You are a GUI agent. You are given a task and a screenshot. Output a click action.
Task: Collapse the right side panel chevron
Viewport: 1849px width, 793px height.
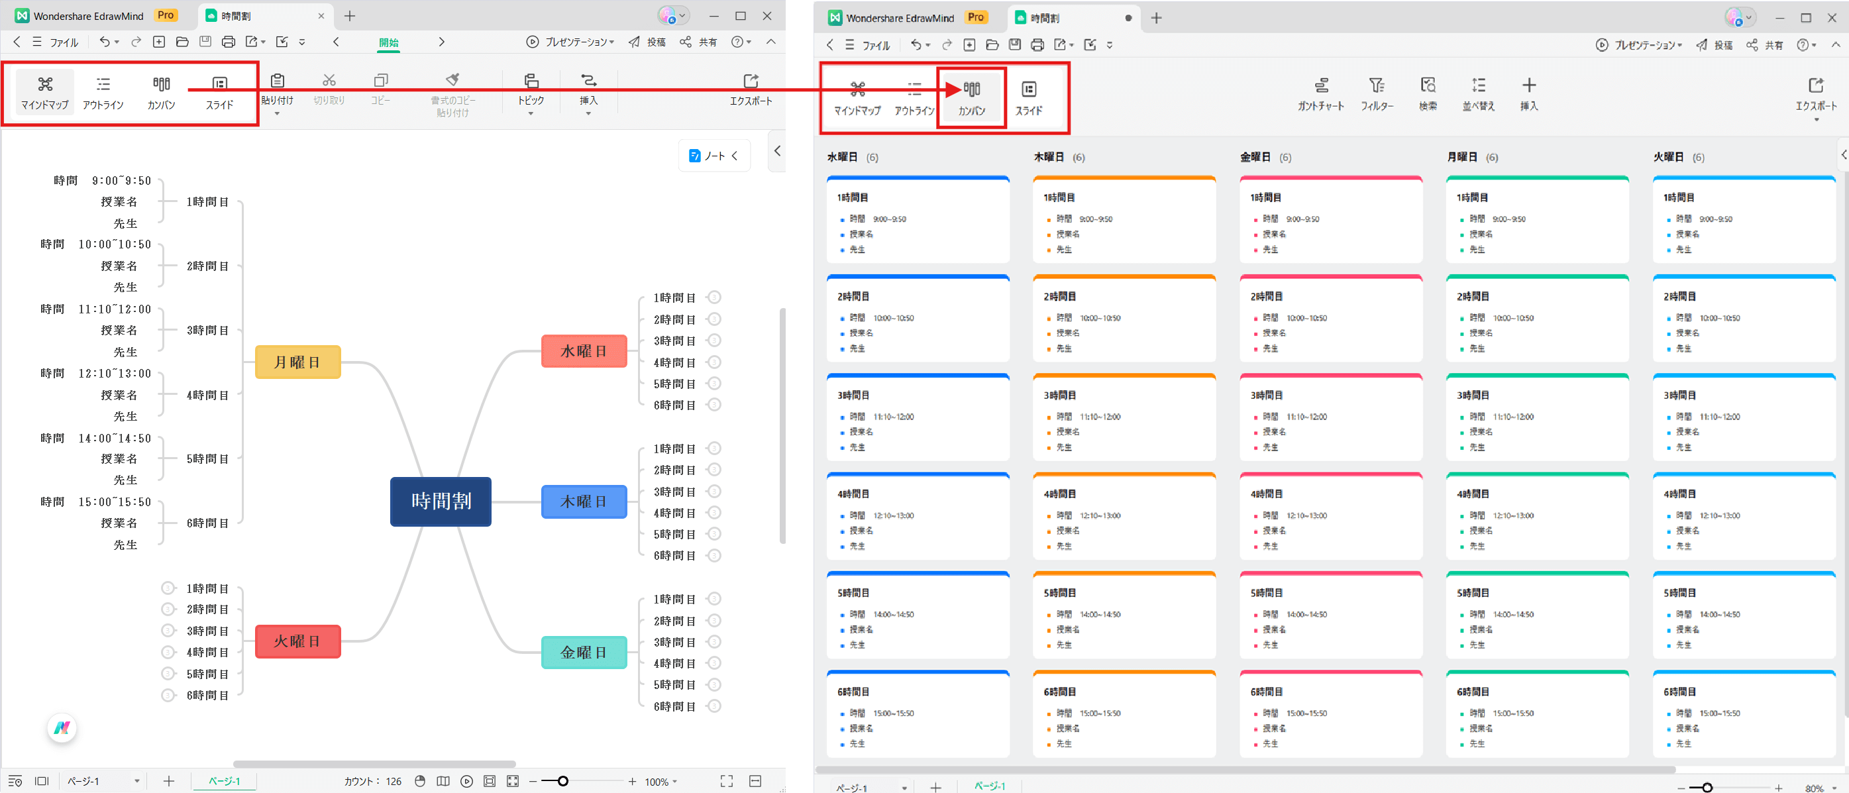[x=776, y=150]
